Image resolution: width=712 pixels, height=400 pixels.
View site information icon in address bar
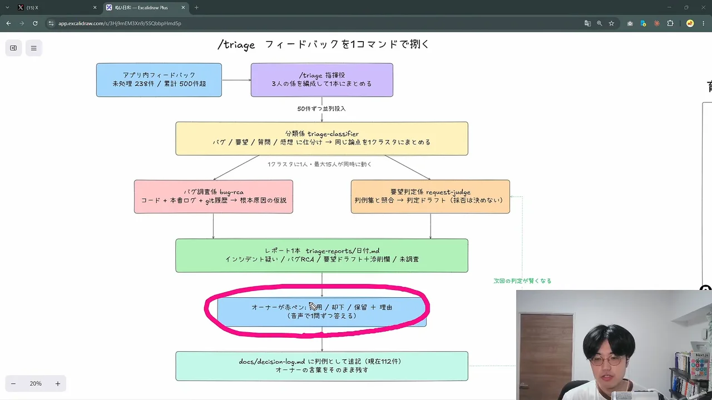pyautogui.click(x=51, y=23)
